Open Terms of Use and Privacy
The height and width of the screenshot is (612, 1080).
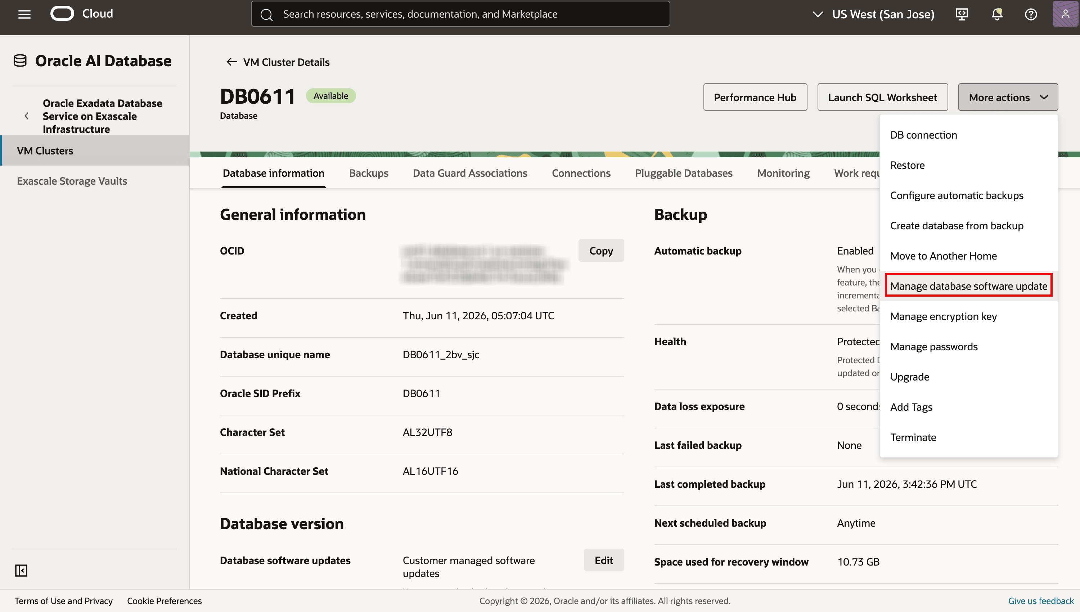[x=63, y=600]
